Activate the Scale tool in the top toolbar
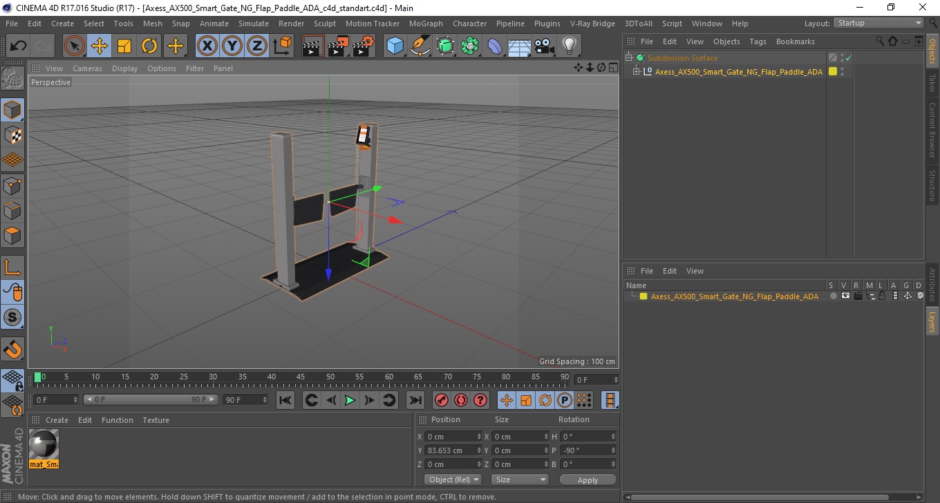The width and height of the screenshot is (940, 503). 124,46
